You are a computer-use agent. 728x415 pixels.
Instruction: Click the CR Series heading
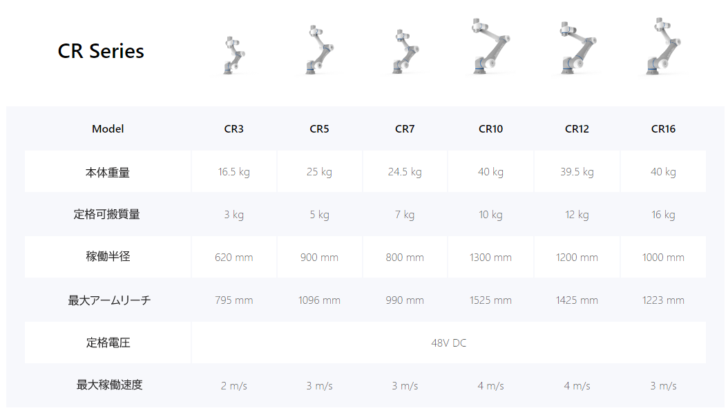[101, 51]
